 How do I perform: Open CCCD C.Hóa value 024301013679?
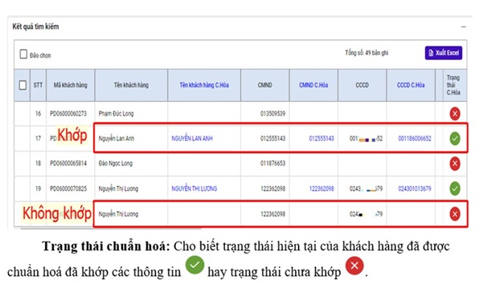point(415,189)
